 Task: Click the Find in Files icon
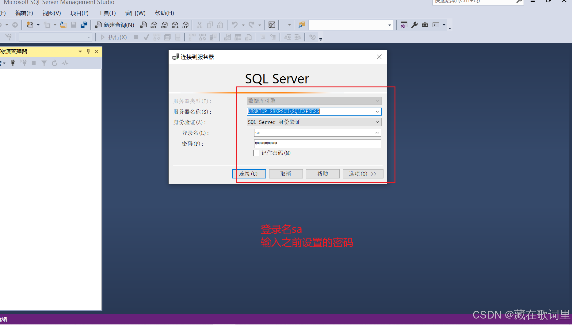click(x=302, y=25)
